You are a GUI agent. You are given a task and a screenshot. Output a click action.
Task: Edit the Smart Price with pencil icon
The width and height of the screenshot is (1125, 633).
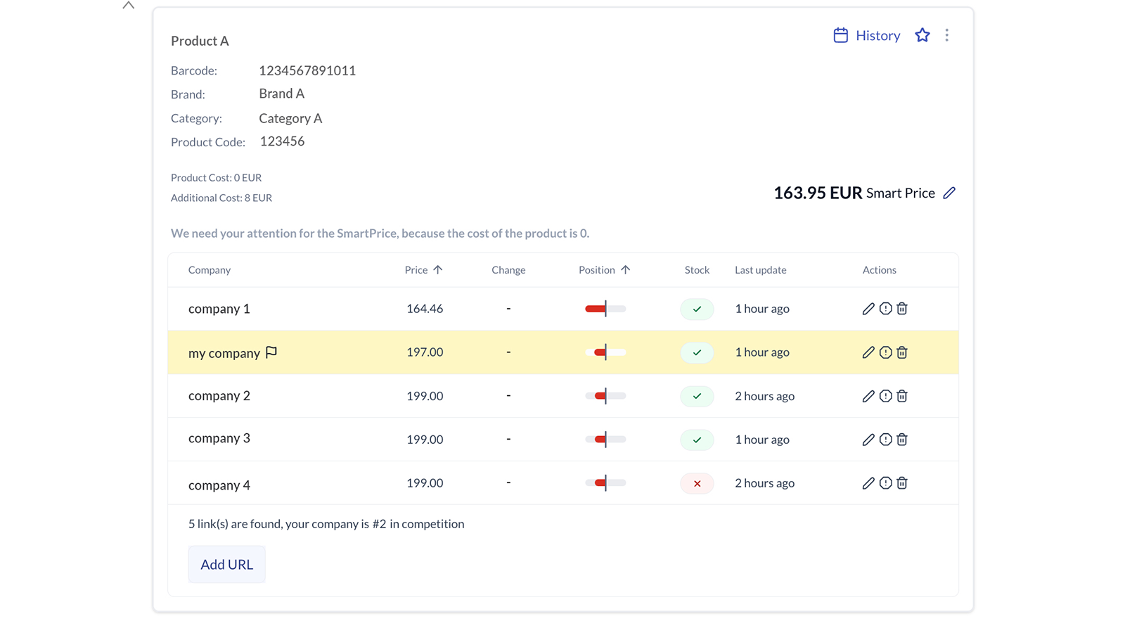[x=949, y=193]
